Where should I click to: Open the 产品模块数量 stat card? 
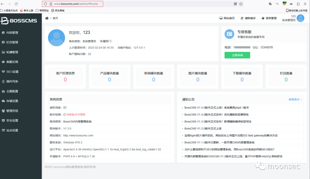click(110, 77)
